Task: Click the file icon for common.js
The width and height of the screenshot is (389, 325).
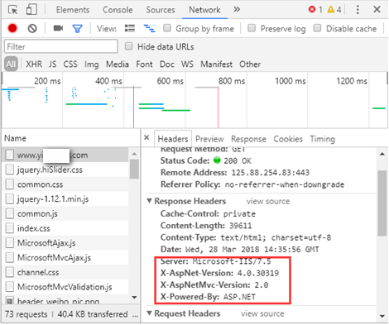Action: pyautogui.click(x=10, y=213)
